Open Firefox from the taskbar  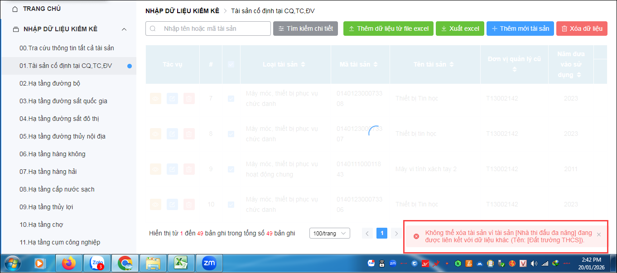click(69, 263)
